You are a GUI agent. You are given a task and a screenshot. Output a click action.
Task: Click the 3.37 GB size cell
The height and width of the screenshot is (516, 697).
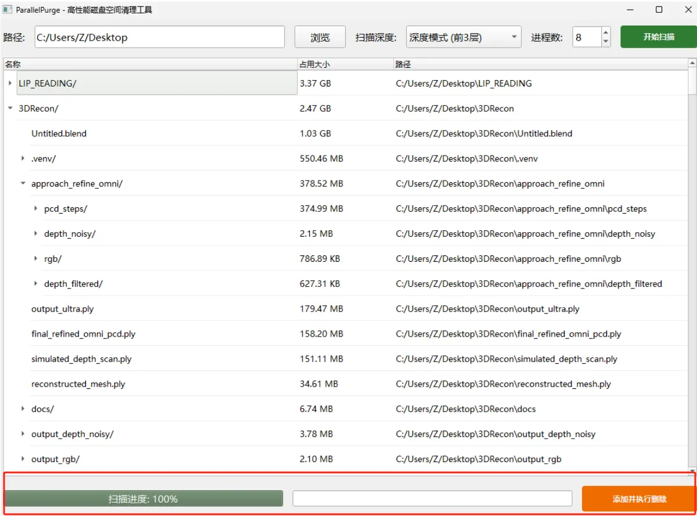(315, 84)
